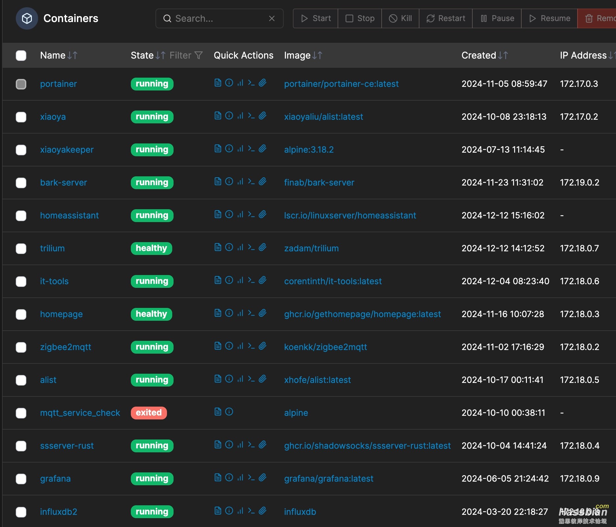Click the Start button

coord(316,18)
